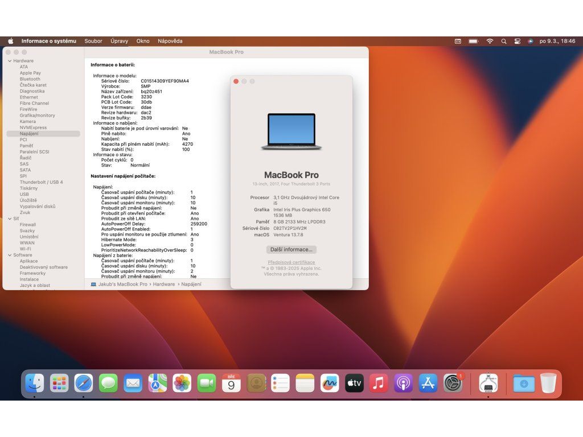Collapse the Síť section in sidebar
Viewport: 583px width, 437px height.
click(10, 218)
